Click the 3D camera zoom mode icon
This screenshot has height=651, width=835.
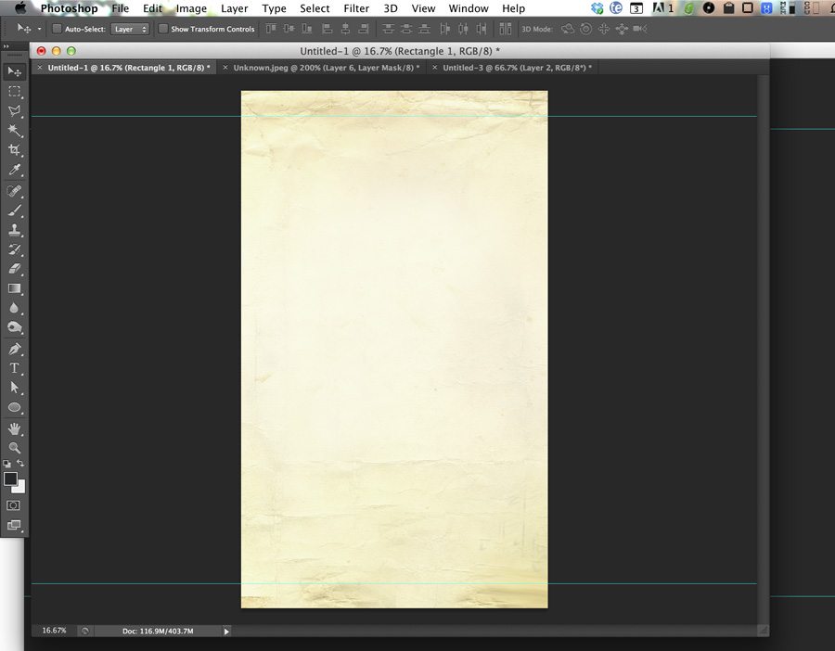coord(639,29)
